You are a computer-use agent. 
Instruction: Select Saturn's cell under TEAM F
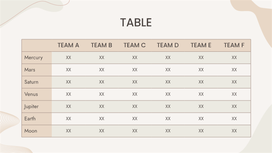pyautogui.click(x=234, y=82)
